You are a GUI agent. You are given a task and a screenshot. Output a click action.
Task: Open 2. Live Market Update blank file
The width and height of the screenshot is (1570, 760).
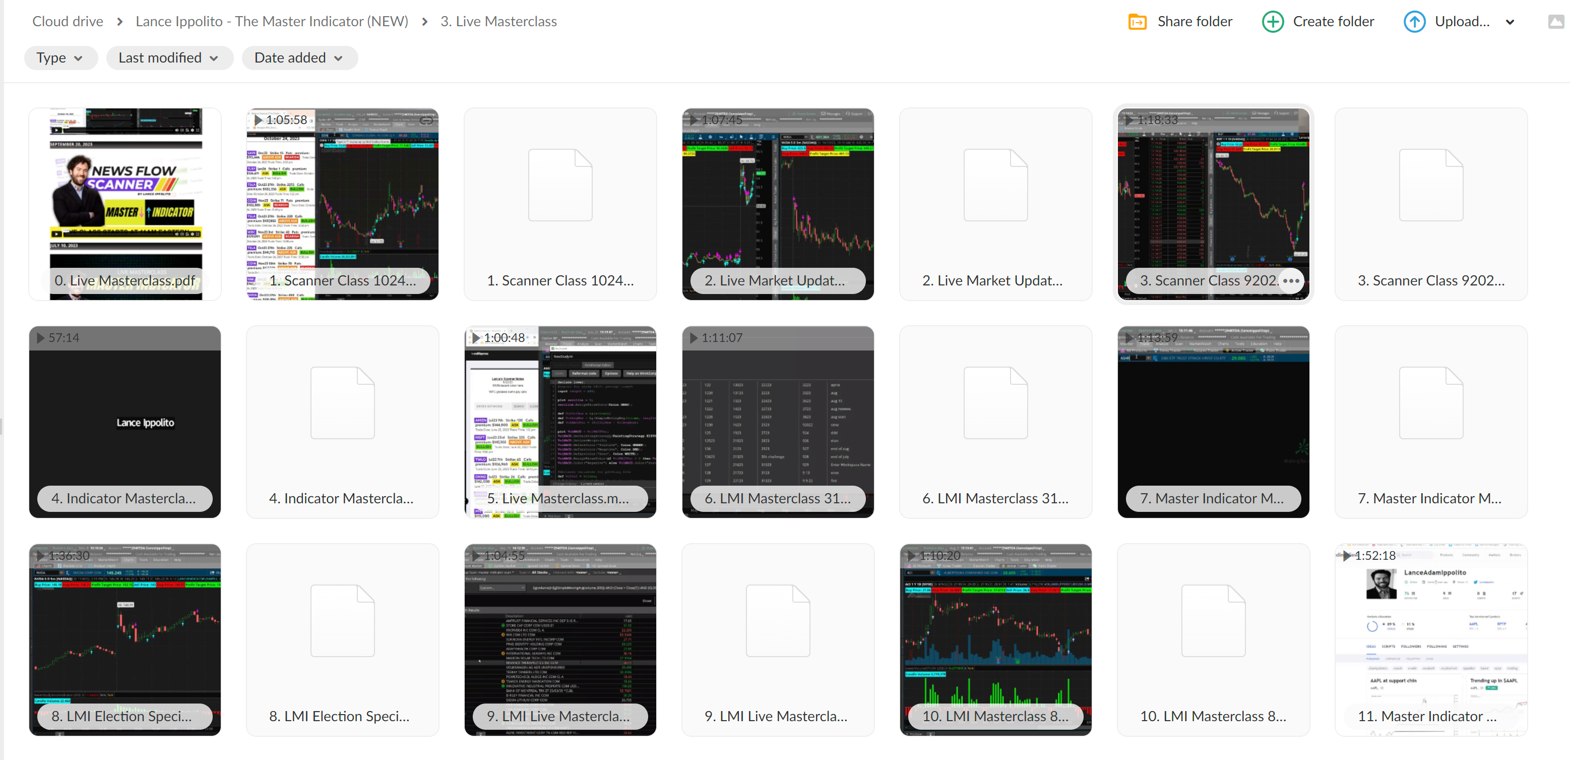(x=995, y=204)
